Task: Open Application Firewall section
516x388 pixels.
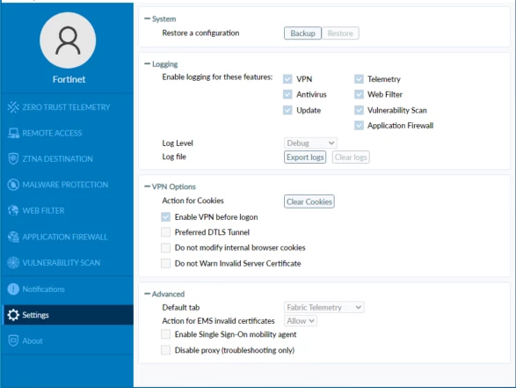Action: point(65,237)
